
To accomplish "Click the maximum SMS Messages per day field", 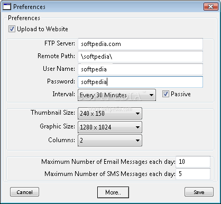I will coord(193,174).
